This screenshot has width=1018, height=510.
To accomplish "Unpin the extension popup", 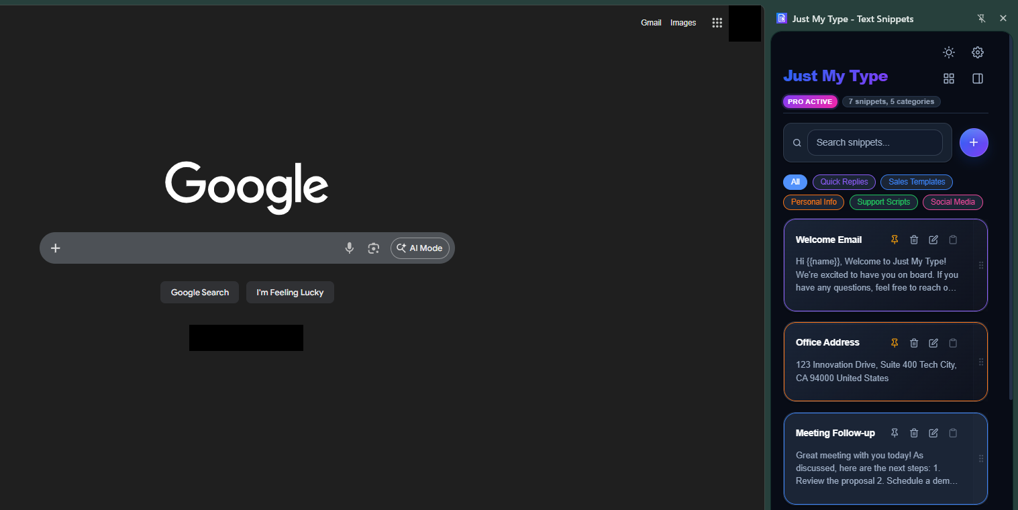I will point(981,18).
